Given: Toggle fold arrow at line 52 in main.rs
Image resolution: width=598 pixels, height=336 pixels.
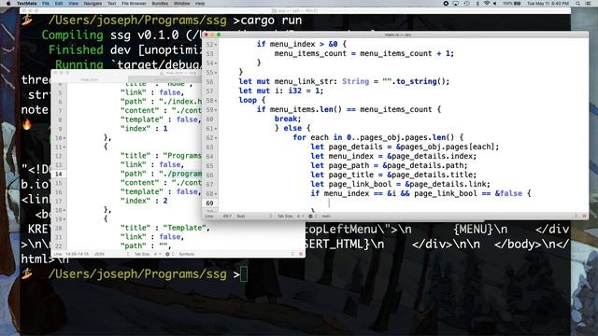Looking at the screenshot, I should coord(216,45).
